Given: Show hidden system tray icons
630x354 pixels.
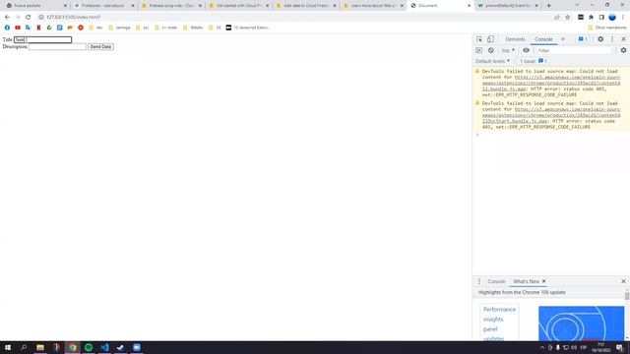Looking at the screenshot, I should tap(541, 347).
